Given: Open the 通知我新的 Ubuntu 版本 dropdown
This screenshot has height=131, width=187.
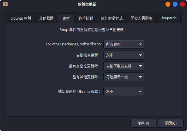Looking at the screenshot, I should [124, 91].
